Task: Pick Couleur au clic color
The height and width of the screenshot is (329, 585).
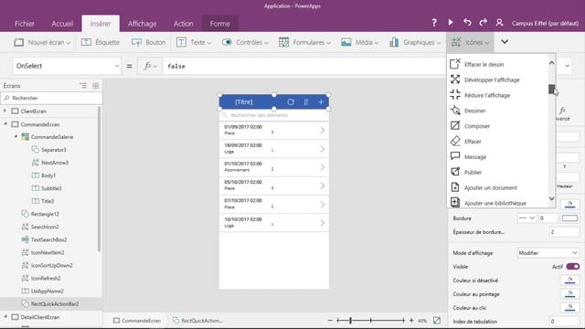Action: 569,307
